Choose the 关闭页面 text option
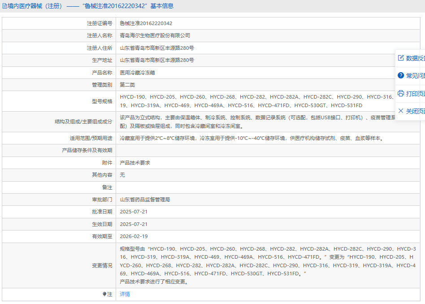 pyautogui.click(x=415, y=111)
